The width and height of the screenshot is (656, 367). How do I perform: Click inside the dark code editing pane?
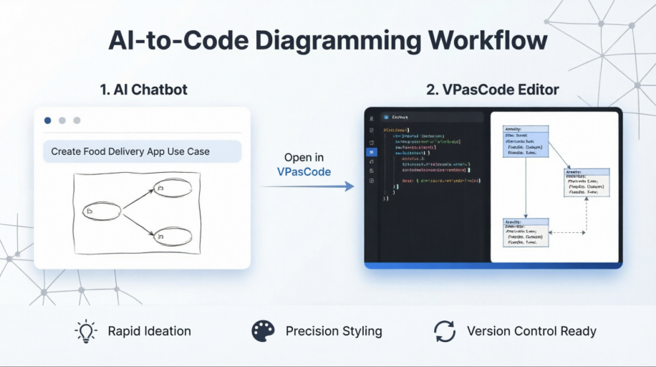click(433, 193)
